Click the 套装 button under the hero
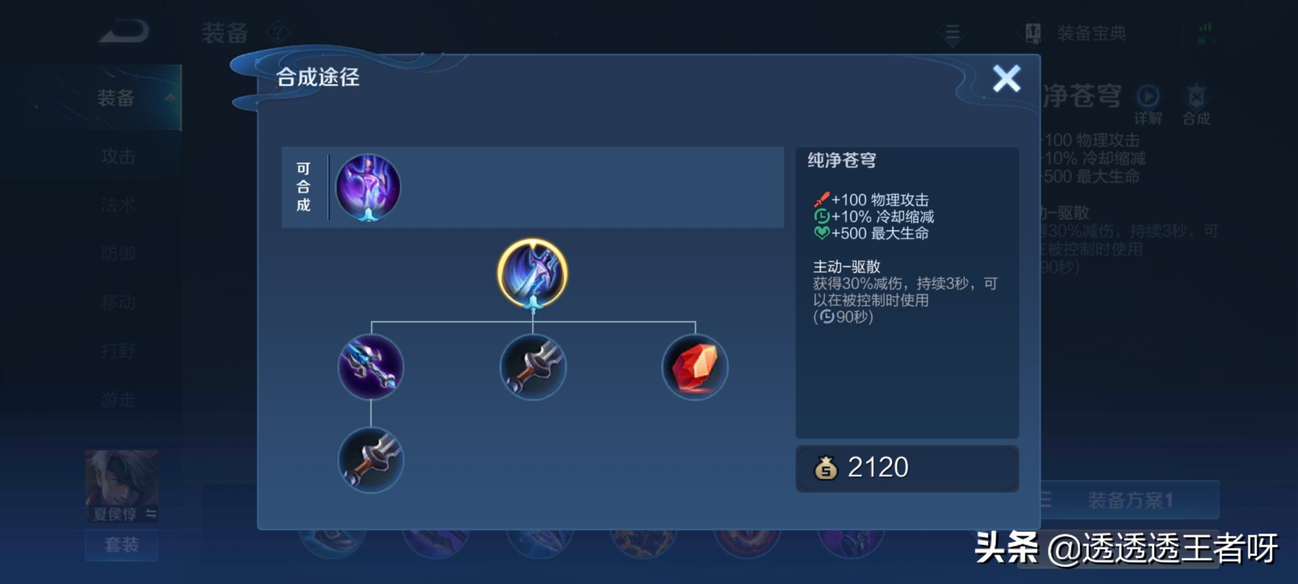Screen dimensions: 1298x584 pos(122,545)
